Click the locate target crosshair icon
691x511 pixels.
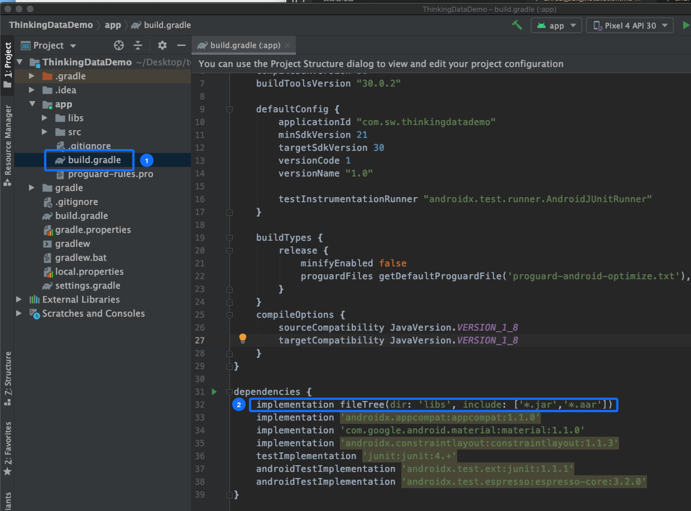click(119, 46)
